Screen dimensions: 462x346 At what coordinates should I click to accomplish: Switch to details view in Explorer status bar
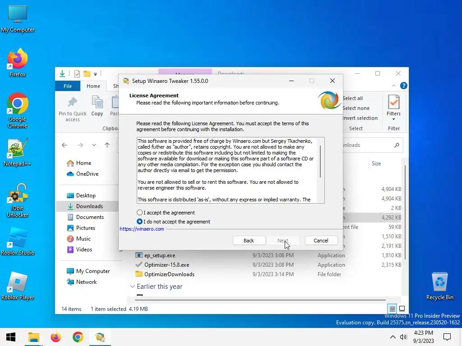(x=393, y=309)
